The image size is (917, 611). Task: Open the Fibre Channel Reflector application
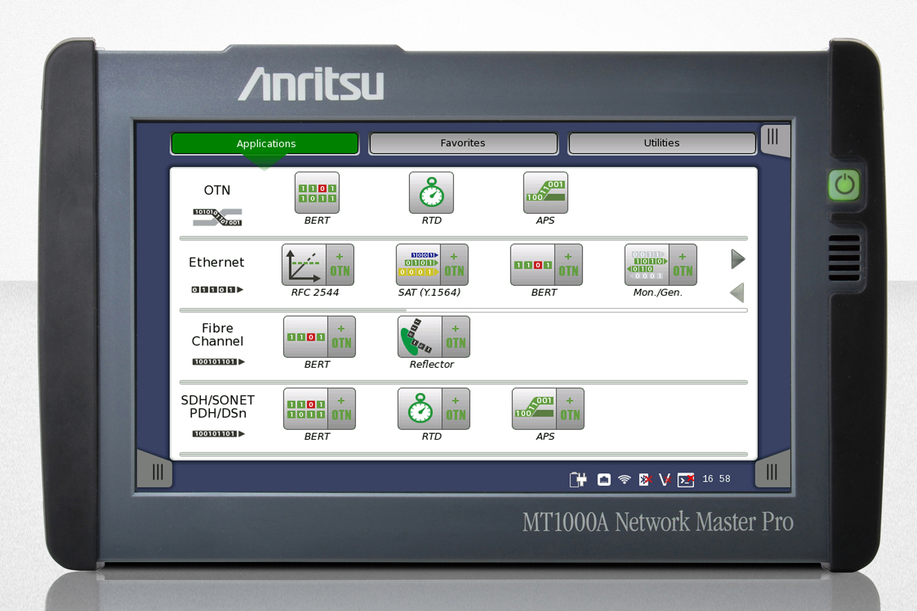(x=420, y=337)
